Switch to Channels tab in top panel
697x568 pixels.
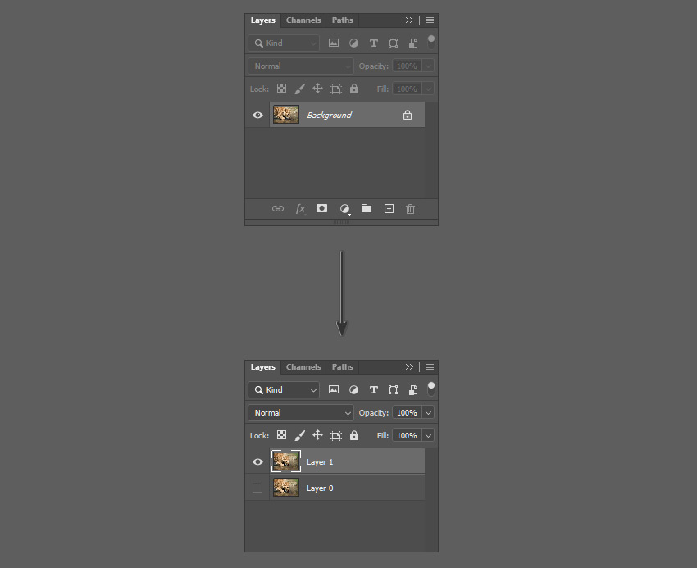pyautogui.click(x=303, y=20)
